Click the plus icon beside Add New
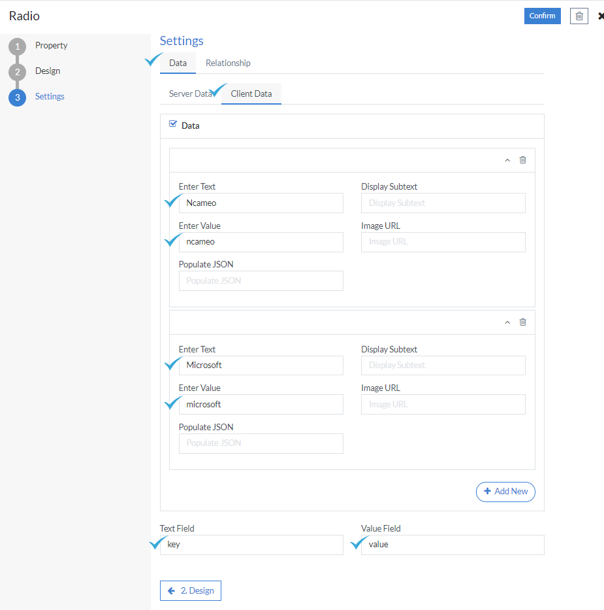 pyautogui.click(x=487, y=492)
